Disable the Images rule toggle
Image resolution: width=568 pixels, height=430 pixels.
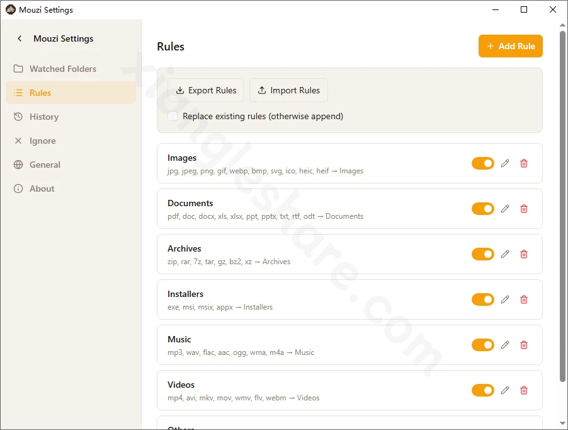[x=483, y=163]
